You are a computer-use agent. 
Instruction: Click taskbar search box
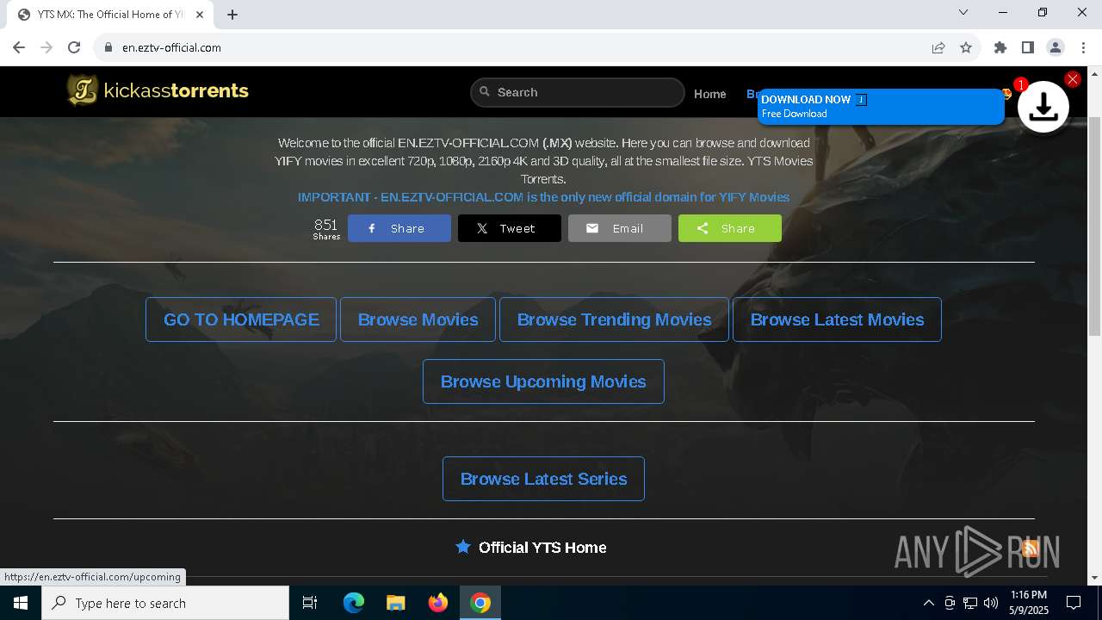point(165,603)
